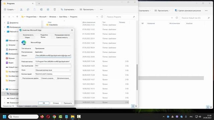Image resolution: width=214 pixels, height=120 pixels.
Task: Refresh the Programs folder view
Action: tap(102, 17)
